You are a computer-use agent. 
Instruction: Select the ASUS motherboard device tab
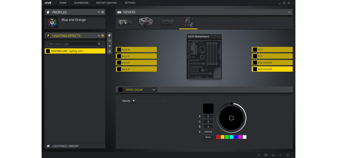coord(188,23)
